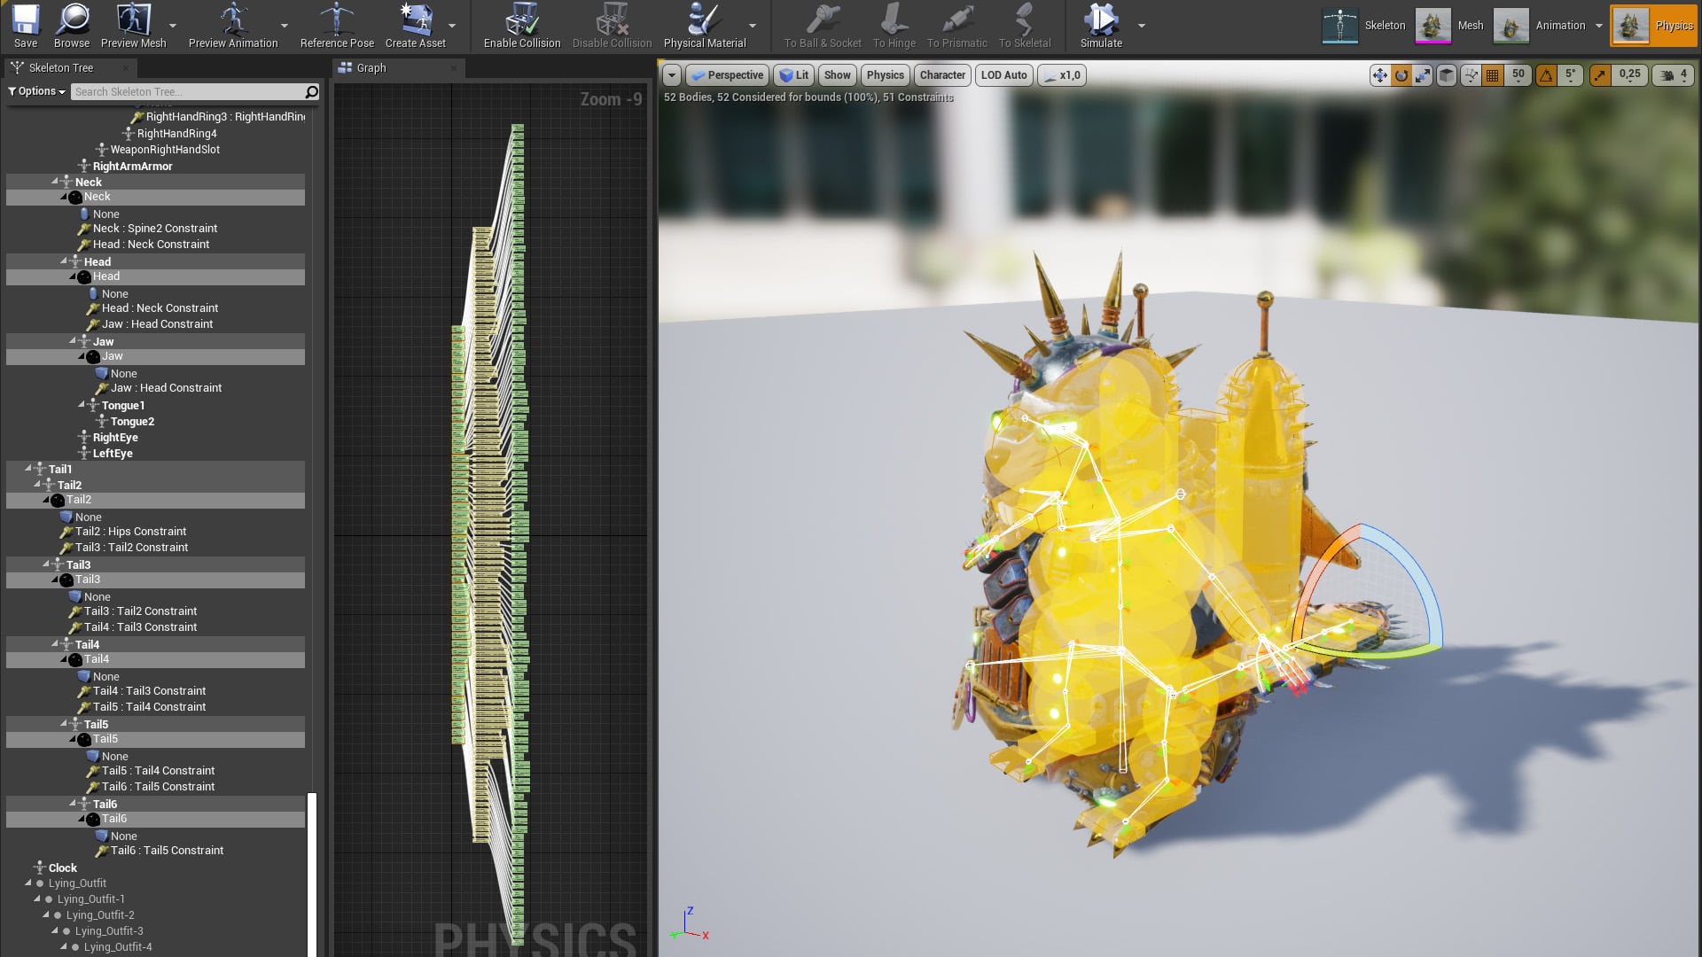Collapse the Tail3 bone in tree

[46, 564]
